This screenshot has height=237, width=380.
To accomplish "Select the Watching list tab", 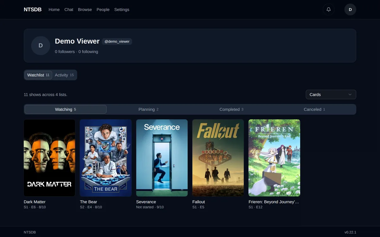I will [x=66, y=109].
